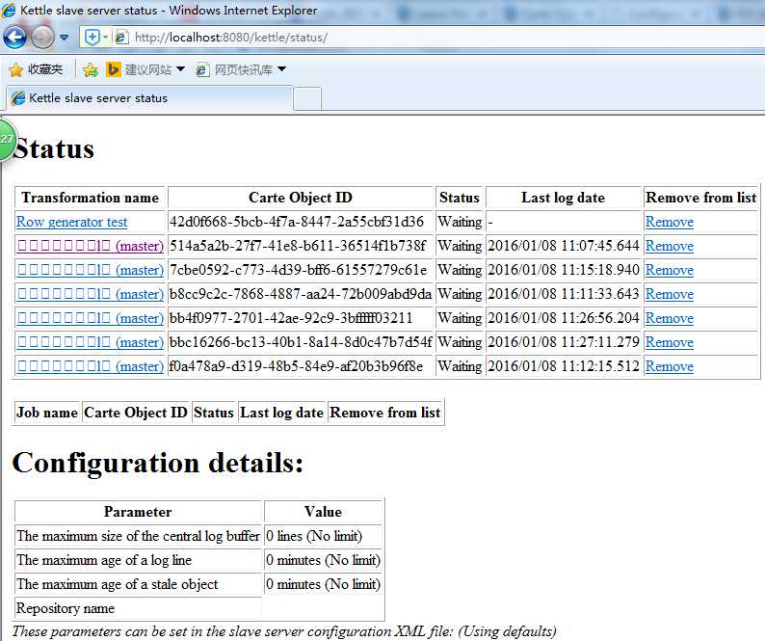Screen dimensions: 765x641
Task: Click object ID b8cc9c2c-7868-4887-aa24-72b009abd9da
Action: click(301, 293)
